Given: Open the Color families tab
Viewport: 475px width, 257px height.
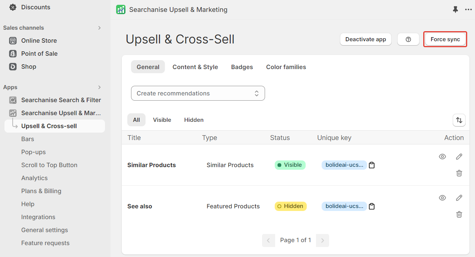Looking at the screenshot, I should point(286,67).
